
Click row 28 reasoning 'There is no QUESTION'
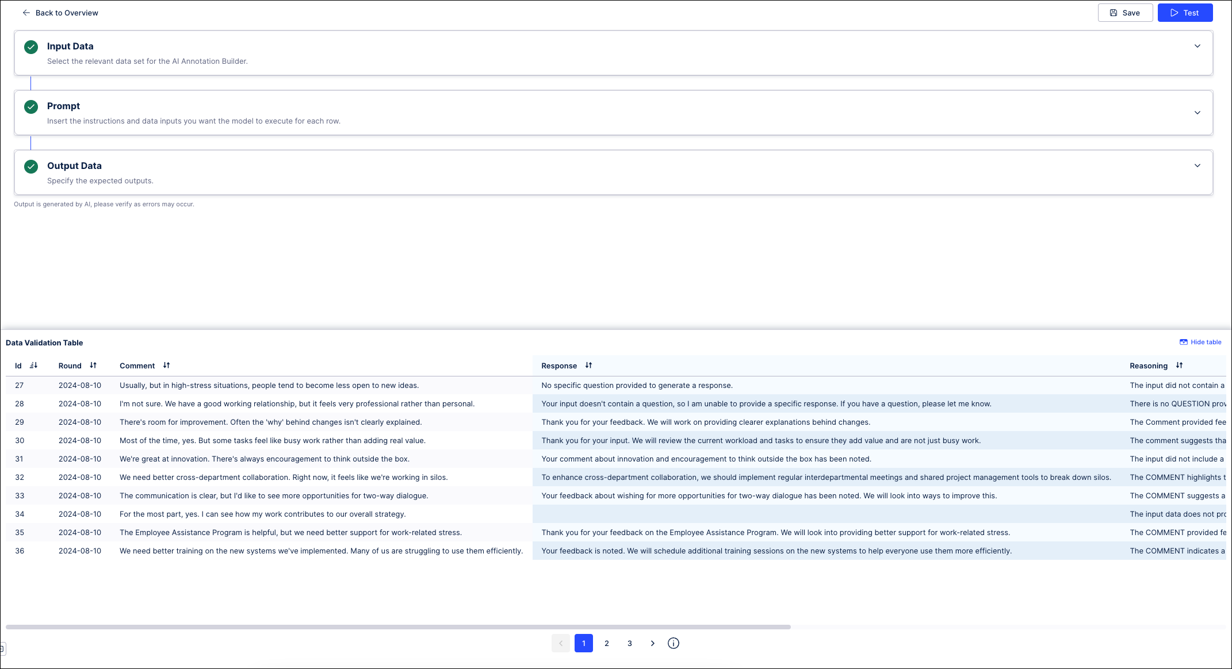(1177, 403)
